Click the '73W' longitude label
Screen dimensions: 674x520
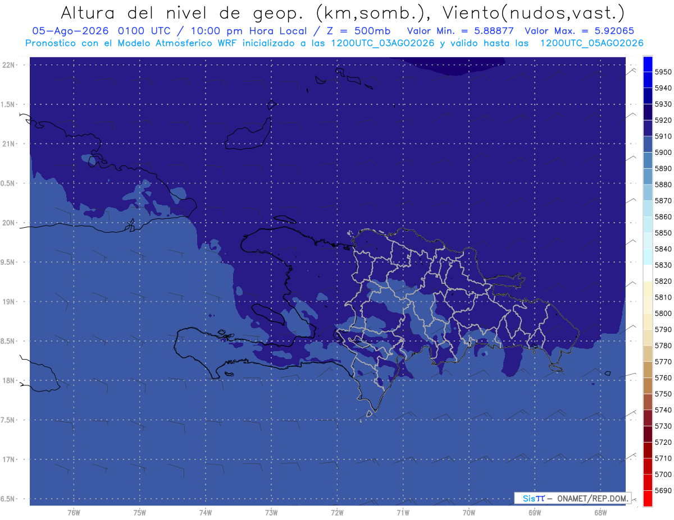271,513
